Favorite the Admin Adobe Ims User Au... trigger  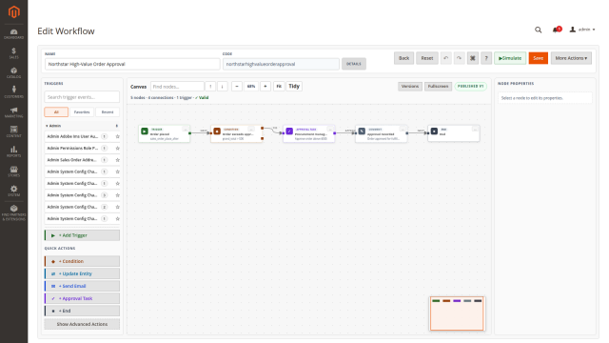[x=117, y=136]
